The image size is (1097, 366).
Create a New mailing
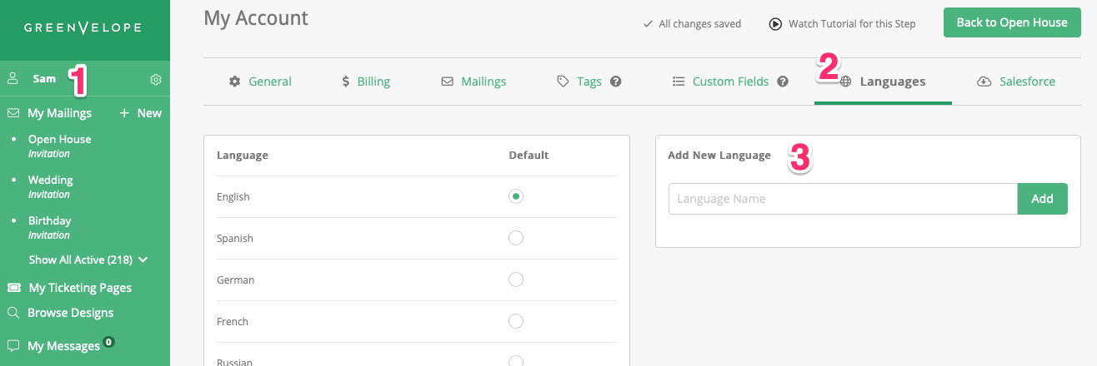[x=140, y=113]
